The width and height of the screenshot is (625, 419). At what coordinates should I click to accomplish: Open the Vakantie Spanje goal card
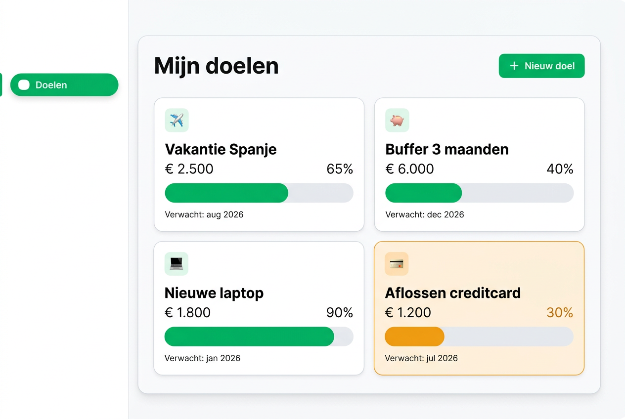click(259, 164)
